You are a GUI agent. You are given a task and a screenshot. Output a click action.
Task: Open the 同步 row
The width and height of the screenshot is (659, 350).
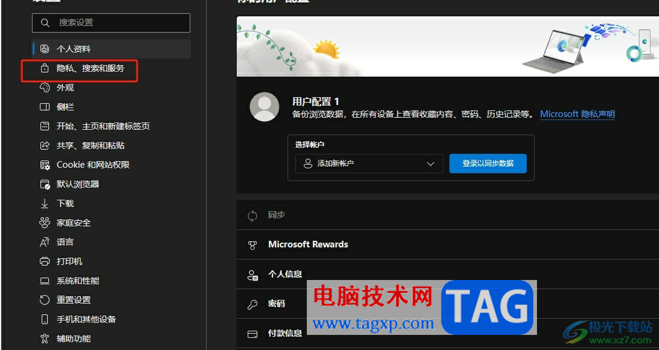[448, 215]
